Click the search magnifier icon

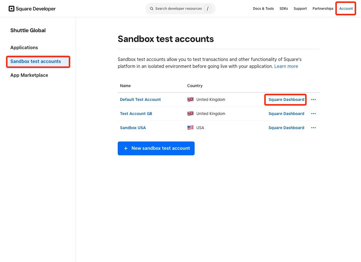pyautogui.click(x=151, y=9)
